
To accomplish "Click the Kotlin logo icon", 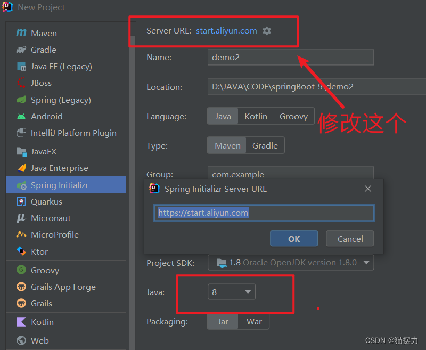I will pyautogui.click(x=21, y=322).
